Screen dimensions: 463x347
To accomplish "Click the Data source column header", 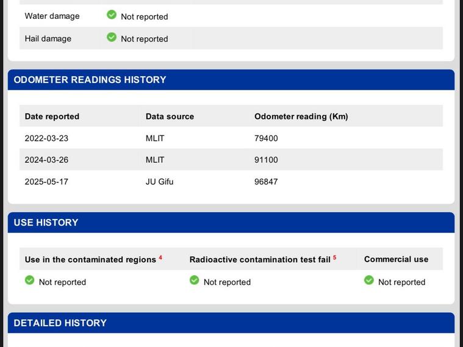I will [x=170, y=116].
